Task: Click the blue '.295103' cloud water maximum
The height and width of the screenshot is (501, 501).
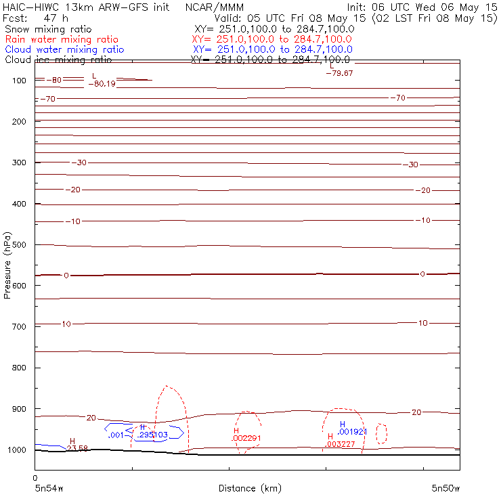Action: pos(152,435)
